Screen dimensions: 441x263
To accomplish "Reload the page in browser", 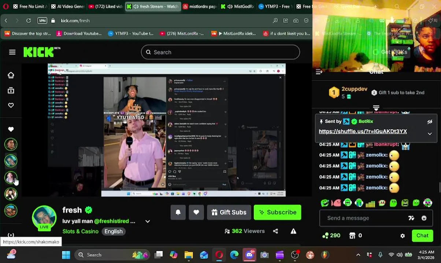I will tap(29, 20).
